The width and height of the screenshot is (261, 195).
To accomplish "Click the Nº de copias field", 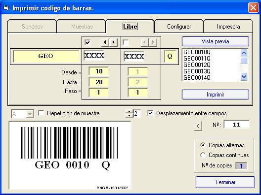I will [241, 166].
